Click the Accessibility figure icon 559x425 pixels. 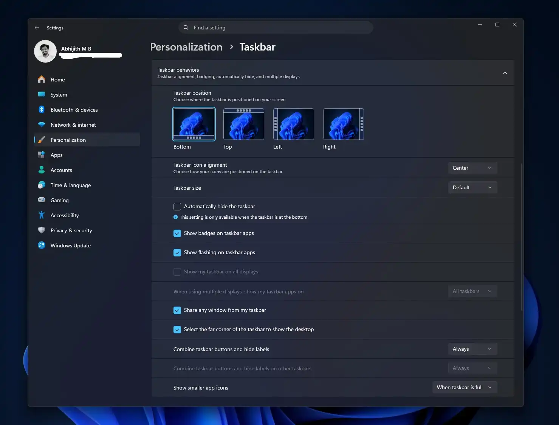[x=42, y=215]
